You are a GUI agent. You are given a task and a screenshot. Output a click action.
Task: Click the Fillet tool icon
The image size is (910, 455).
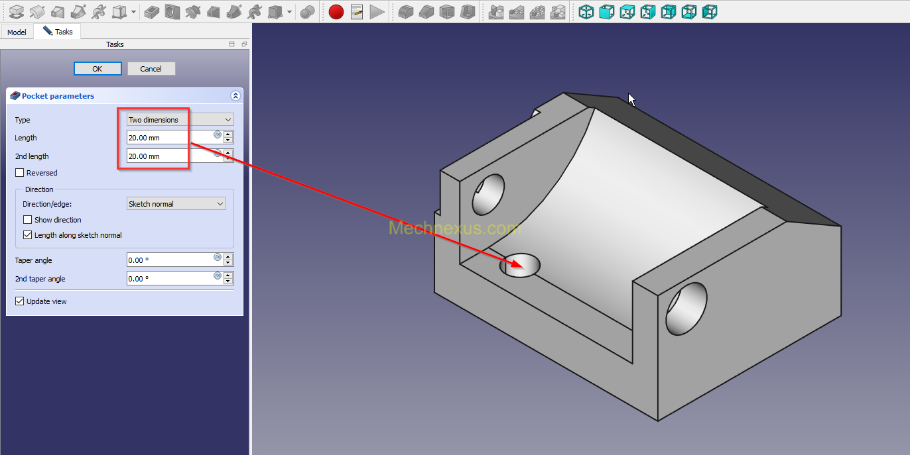click(x=406, y=11)
